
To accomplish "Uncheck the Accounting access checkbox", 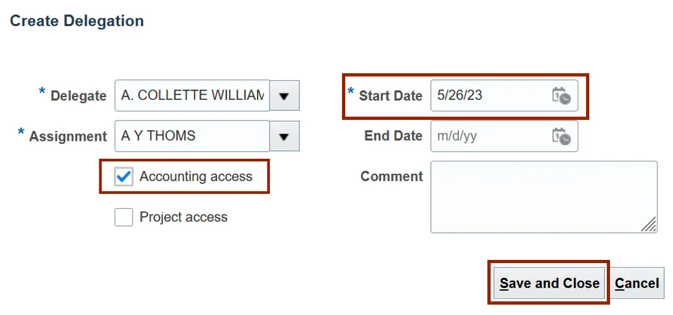I will [x=124, y=177].
